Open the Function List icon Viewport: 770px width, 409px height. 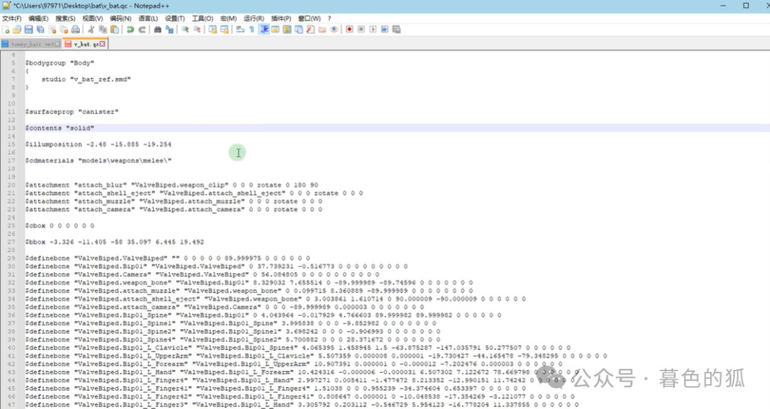coord(310,29)
